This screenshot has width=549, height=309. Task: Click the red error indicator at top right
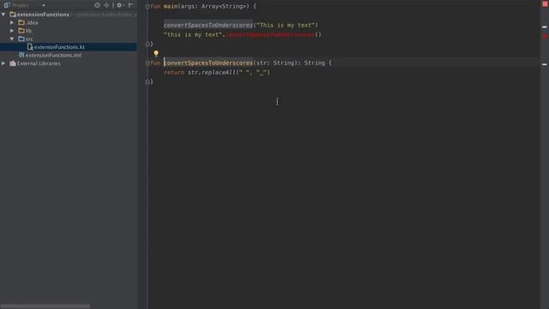coord(545,3)
